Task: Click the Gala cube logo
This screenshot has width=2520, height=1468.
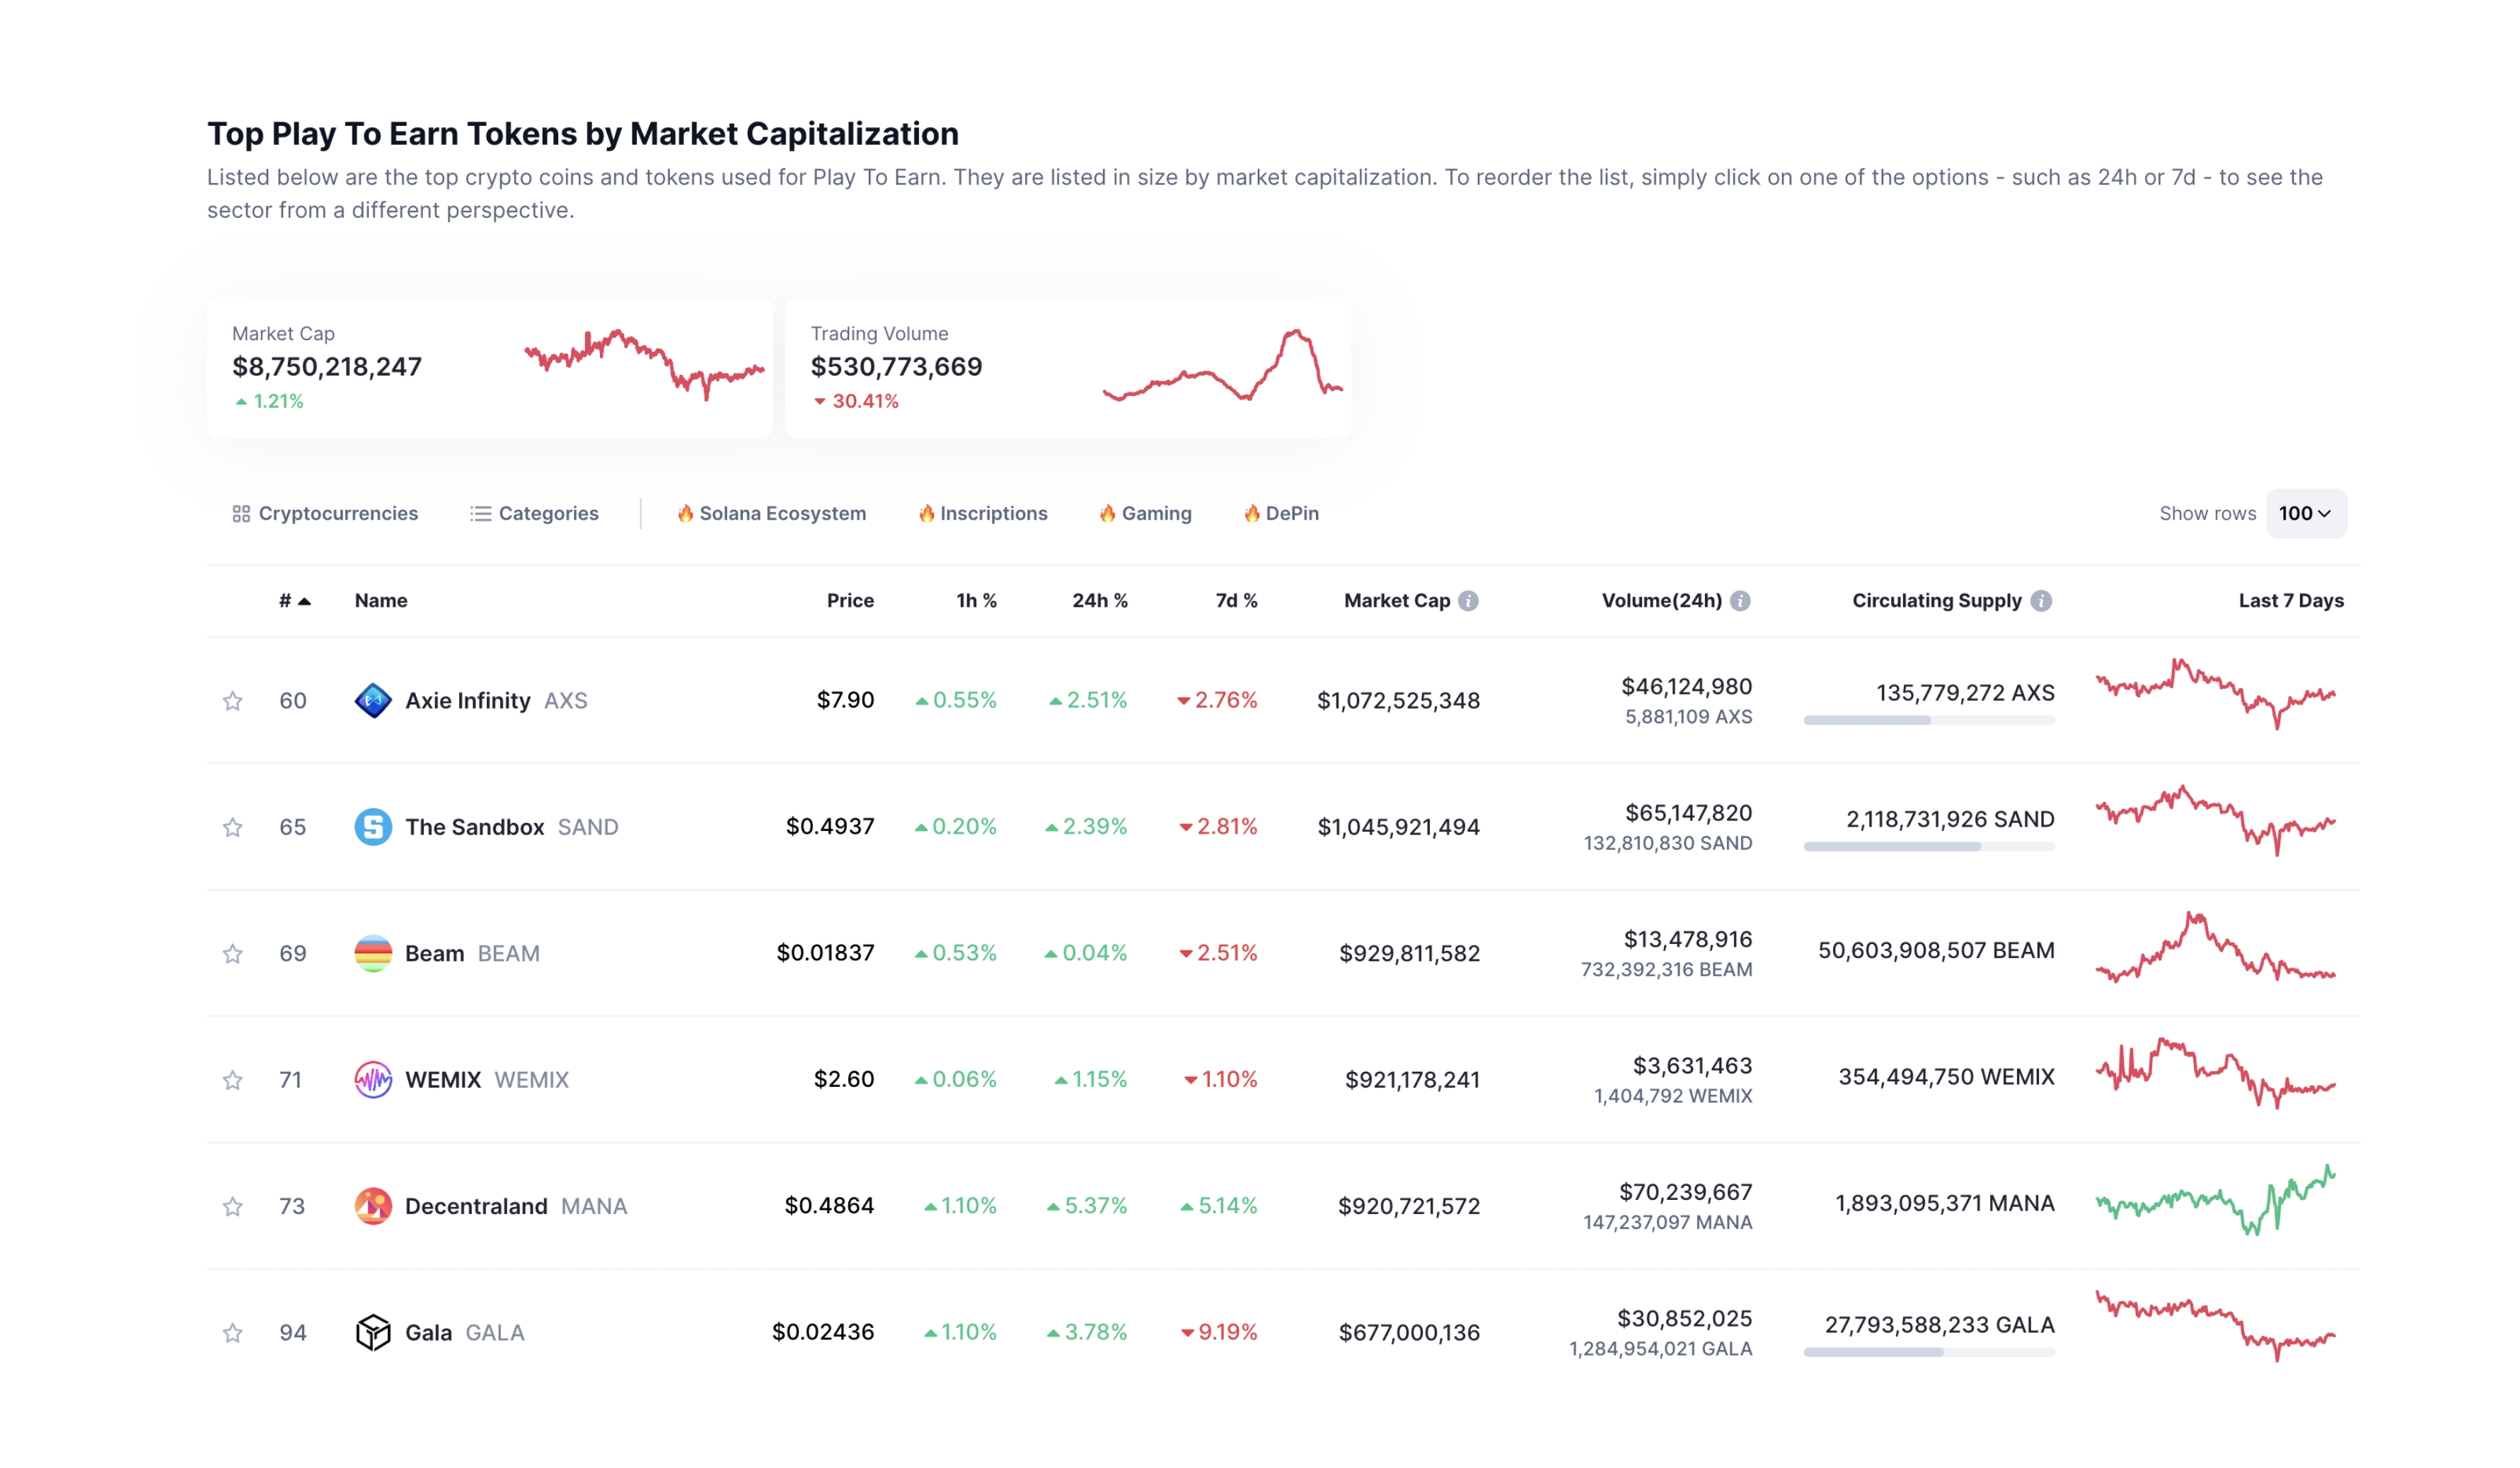Action: click(373, 1332)
